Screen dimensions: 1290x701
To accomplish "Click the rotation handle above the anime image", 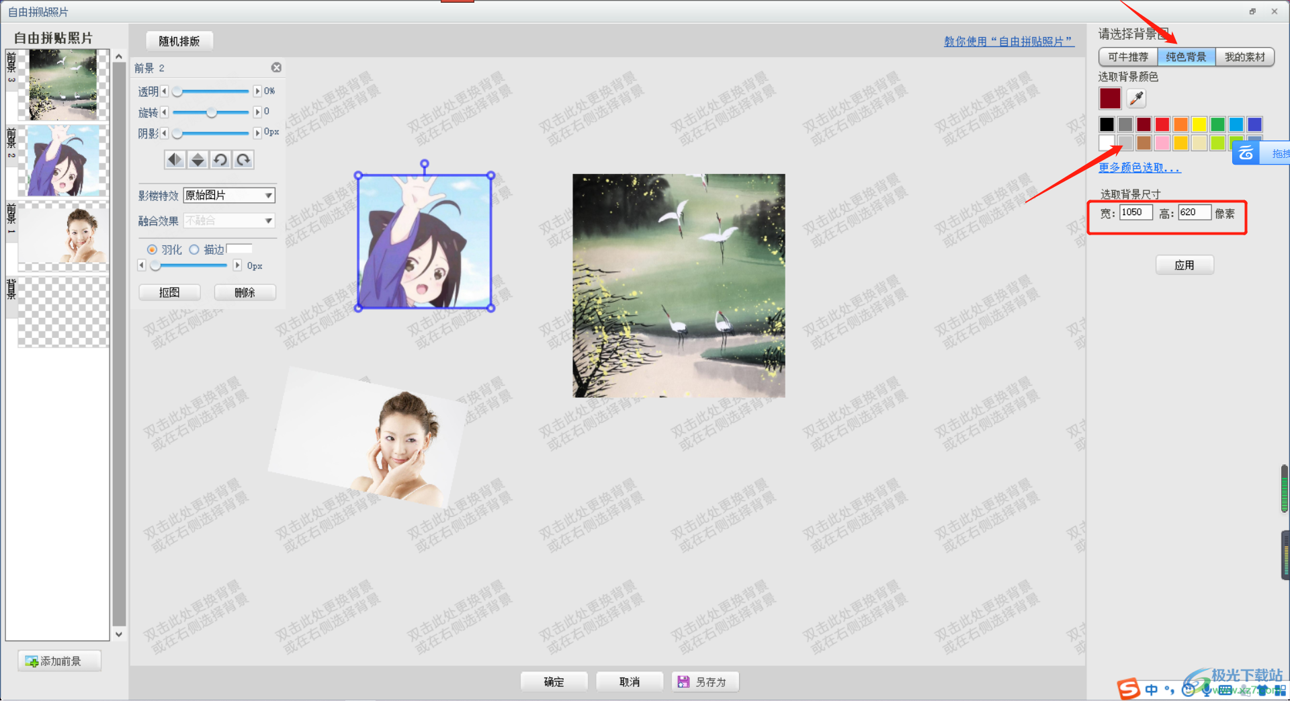I will pos(425,163).
